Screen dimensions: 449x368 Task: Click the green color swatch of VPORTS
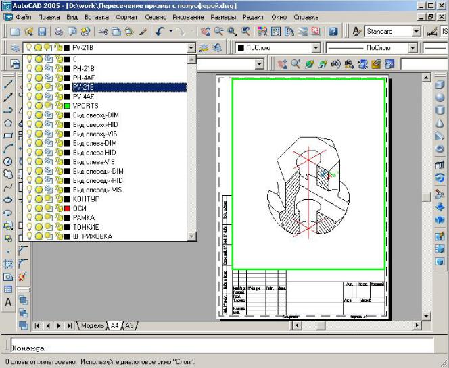pyautogui.click(x=68, y=106)
